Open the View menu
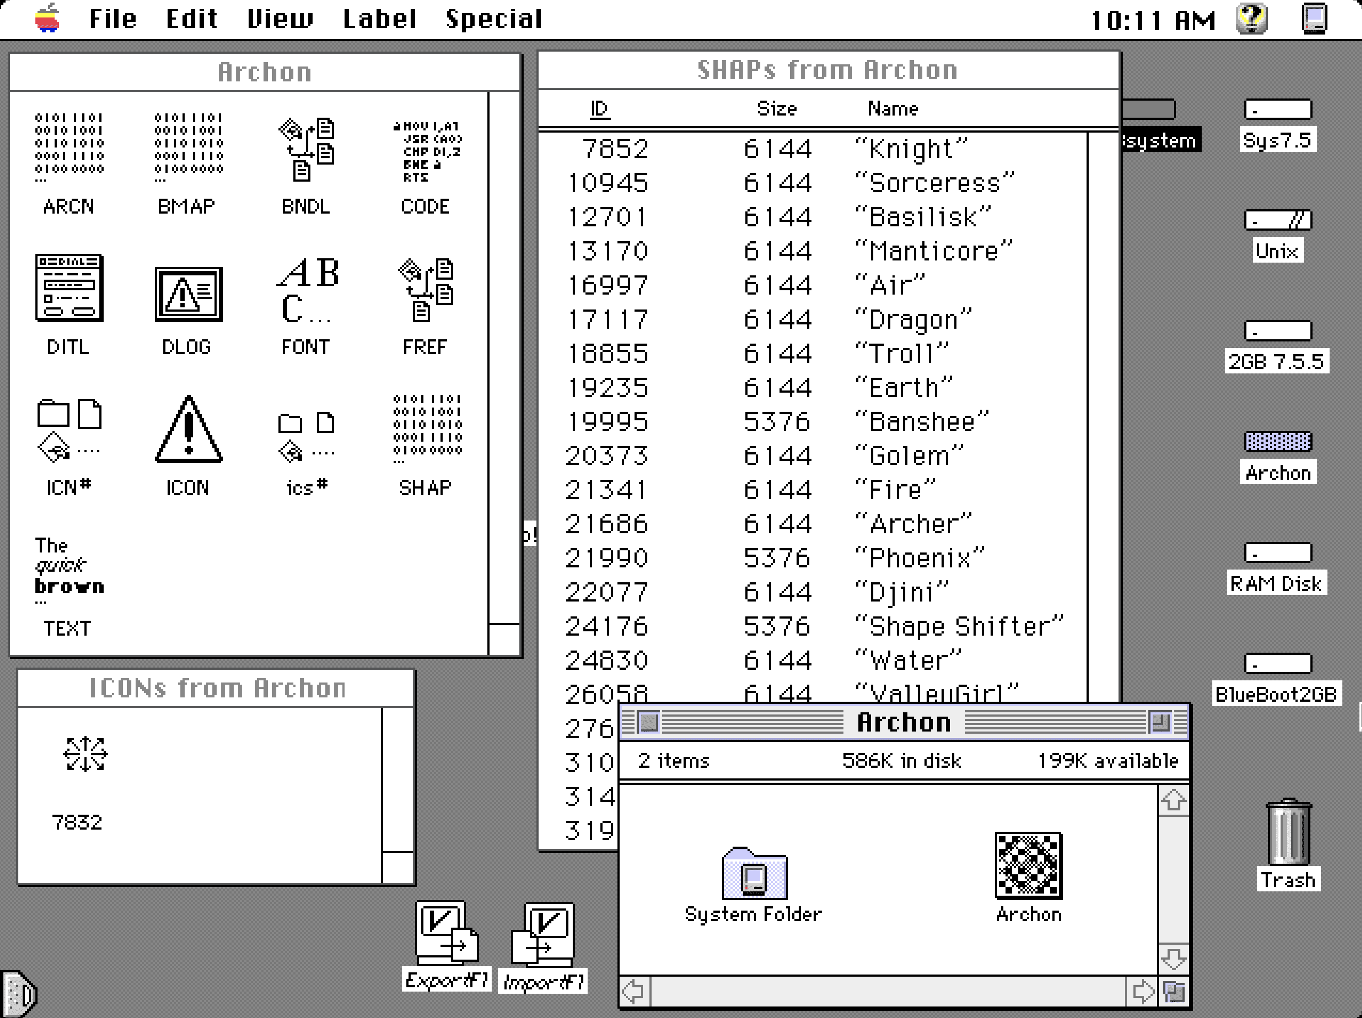Image resolution: width=1362 pixels, height=1018 pixels. pyautogui.click(x=280, y=18)
